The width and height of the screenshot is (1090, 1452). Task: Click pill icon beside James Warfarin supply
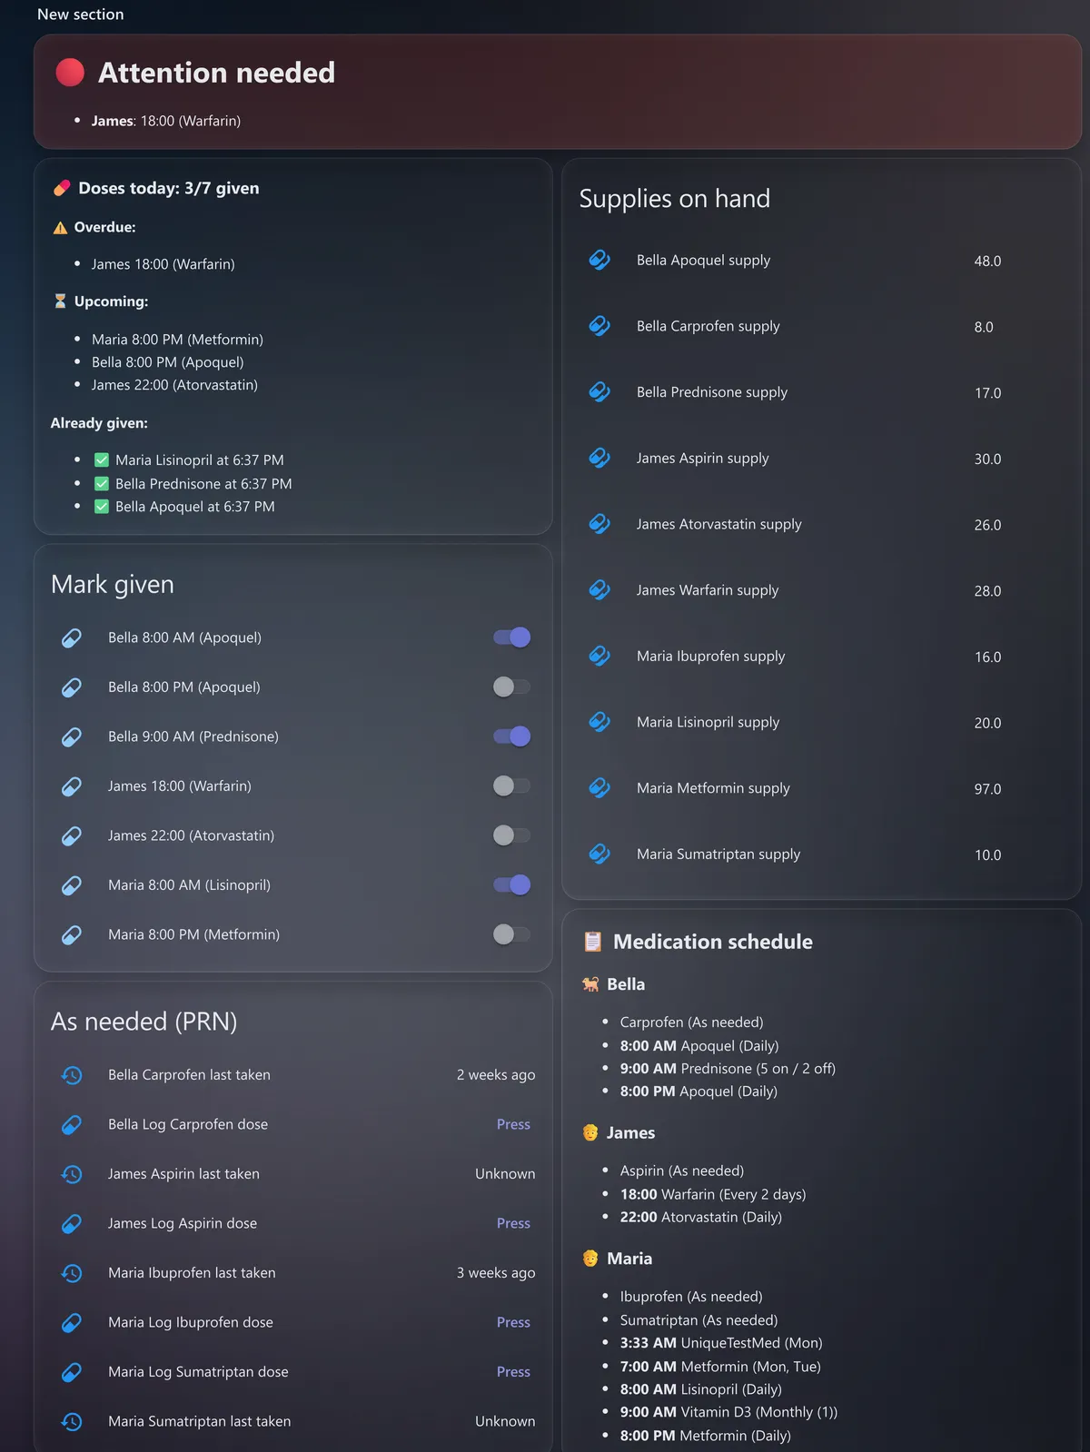tap(599, 590)
